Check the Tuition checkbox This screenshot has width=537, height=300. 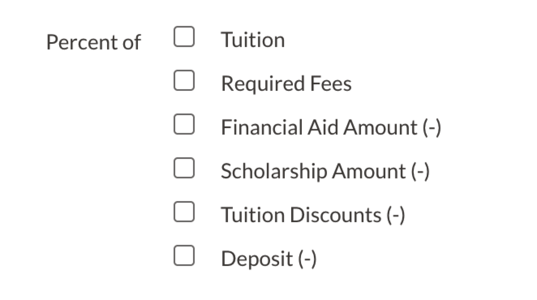coord(184,37)
